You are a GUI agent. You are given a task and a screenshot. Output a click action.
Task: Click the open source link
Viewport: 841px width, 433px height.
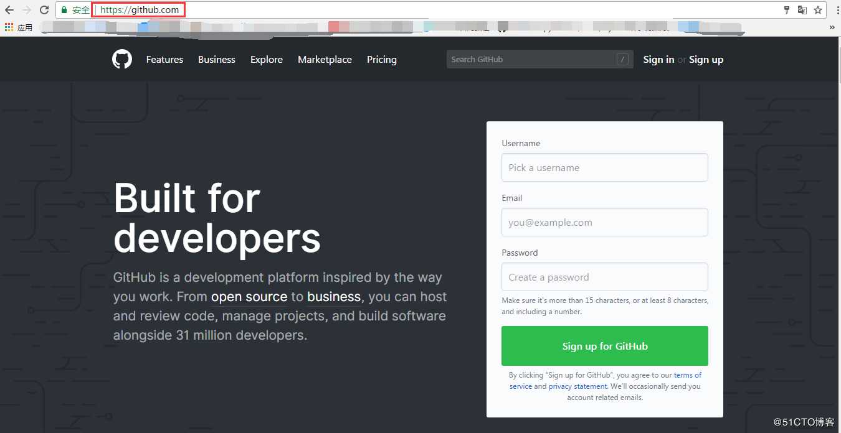point(249,297)
